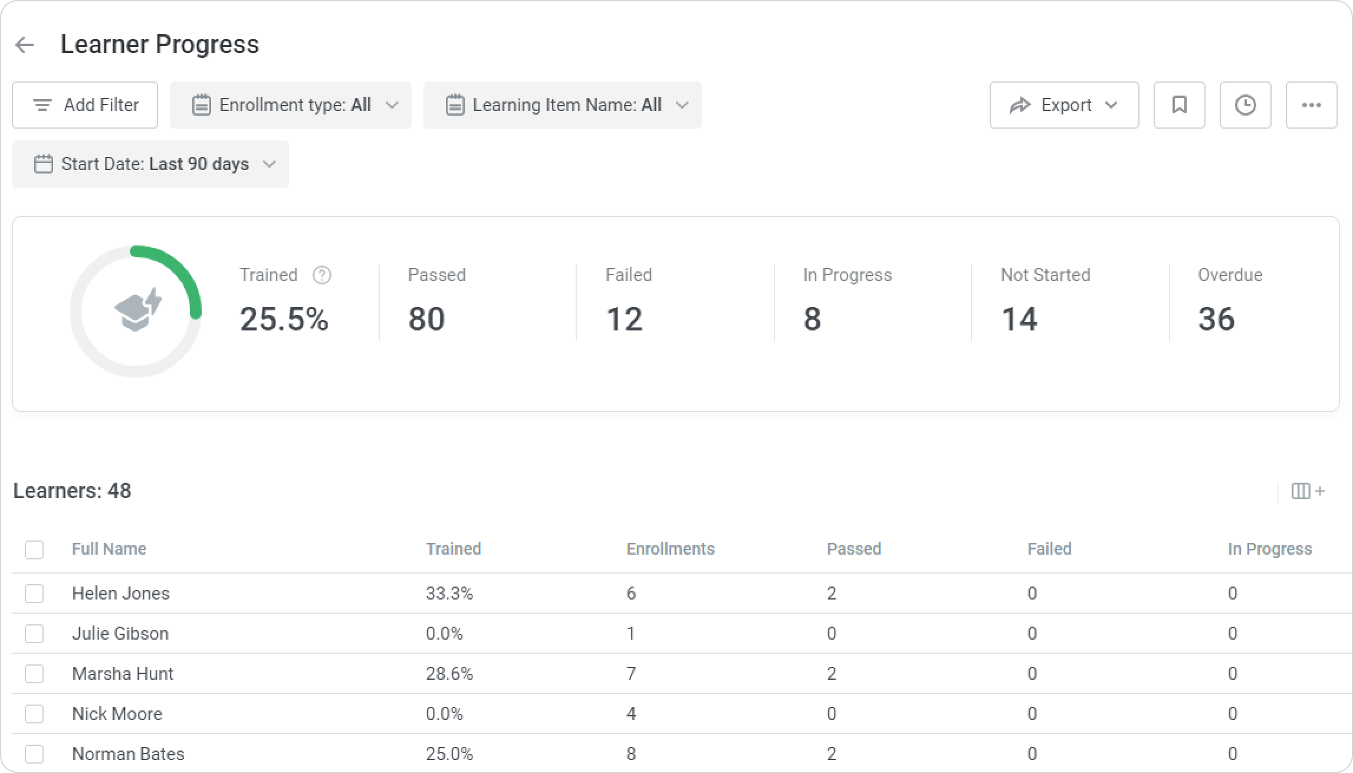Open the Export button menu
Viewport: 1353px width, 773px height.
(x=1064, y=105)
